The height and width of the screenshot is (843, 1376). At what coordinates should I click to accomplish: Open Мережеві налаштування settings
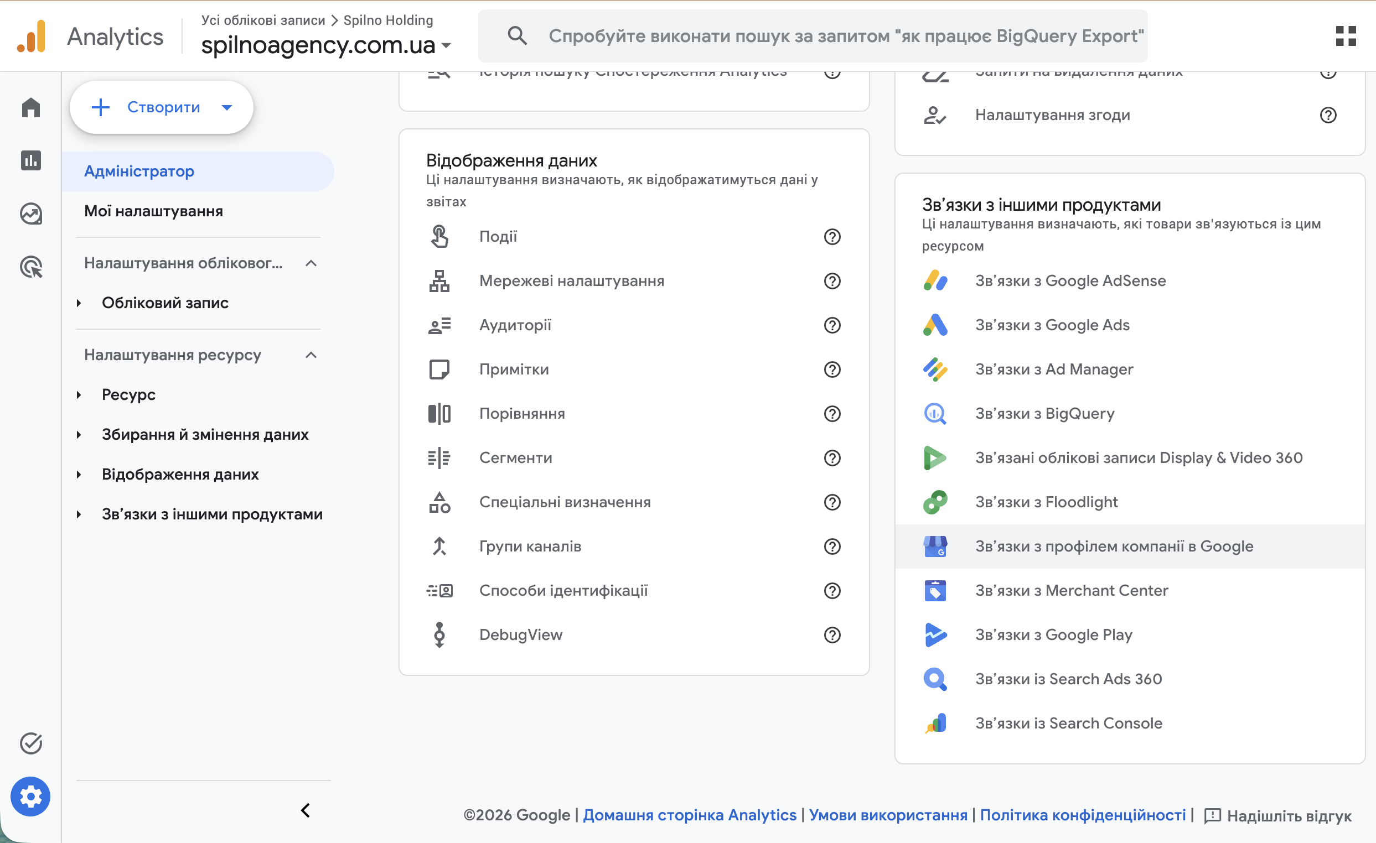pyautogui.click(x=634, y=280)
